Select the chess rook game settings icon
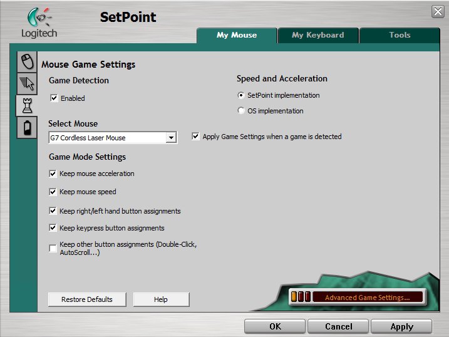449x337 pixels. pos(27,106)
